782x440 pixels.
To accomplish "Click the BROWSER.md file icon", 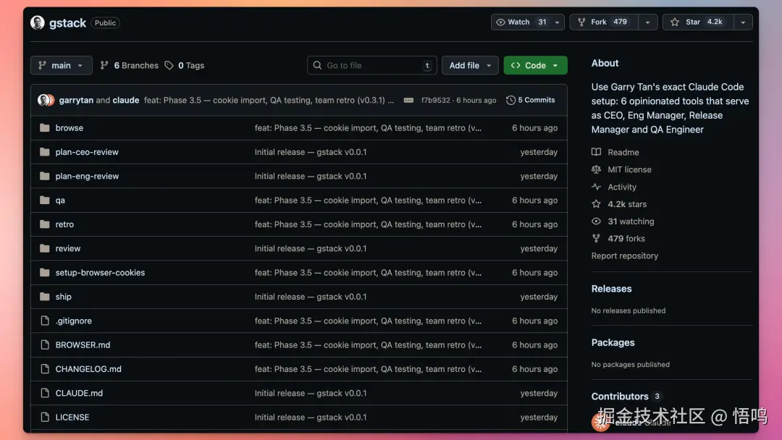I will 44,344.
